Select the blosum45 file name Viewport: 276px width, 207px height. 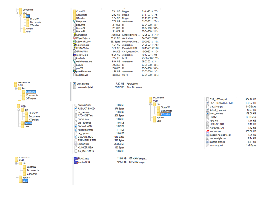[81, 25]
